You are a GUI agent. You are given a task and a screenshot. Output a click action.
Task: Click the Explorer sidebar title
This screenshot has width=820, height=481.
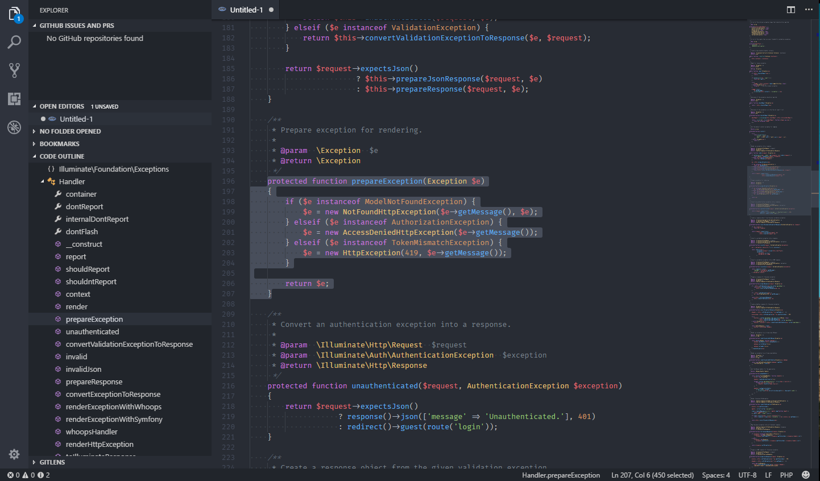tap(54, 10)
